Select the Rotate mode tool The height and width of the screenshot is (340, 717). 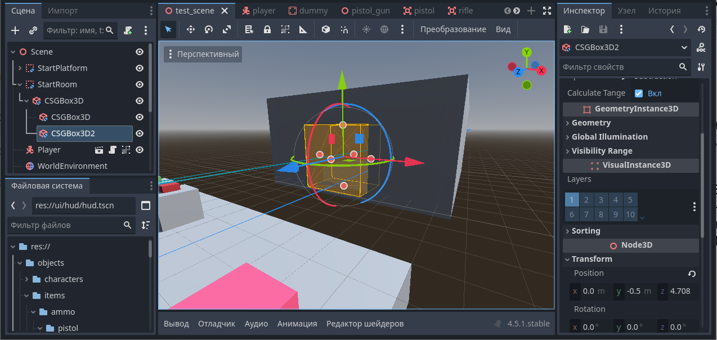[209, 29]
